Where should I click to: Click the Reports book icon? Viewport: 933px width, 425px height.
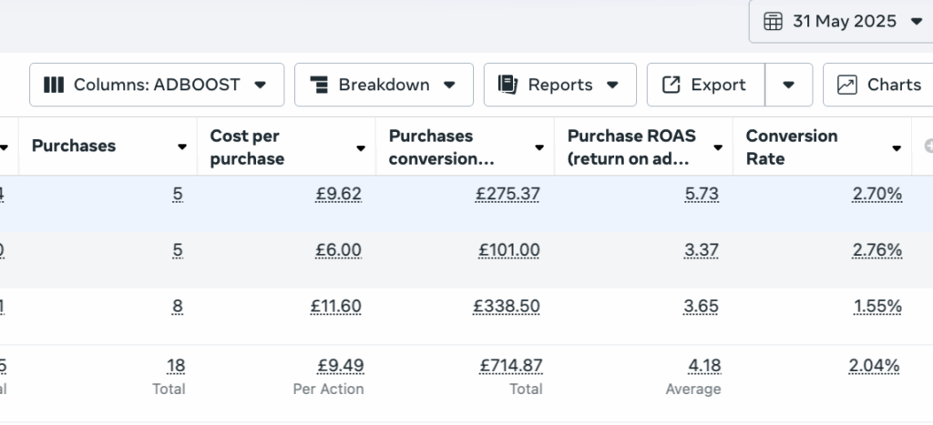(x=508, y=85)
